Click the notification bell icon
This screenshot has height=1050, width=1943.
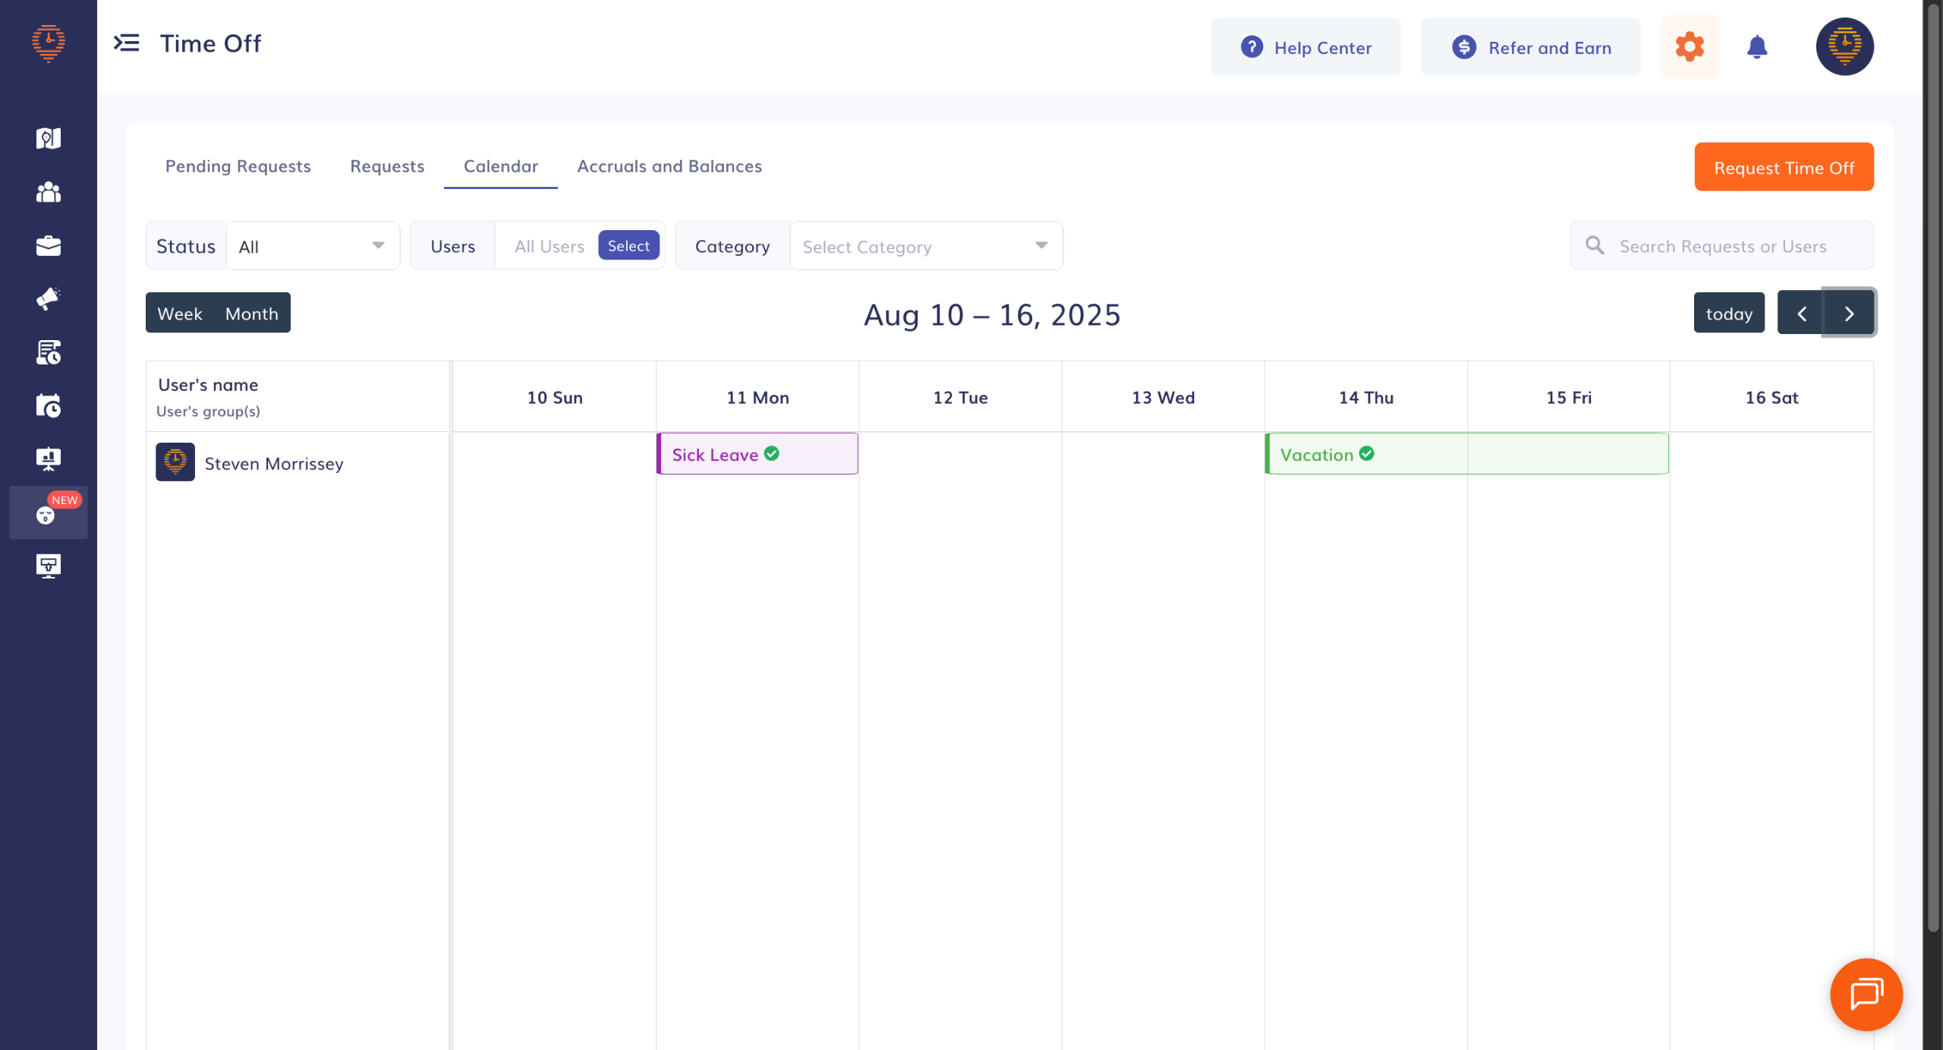click(x=1757, y=47)
